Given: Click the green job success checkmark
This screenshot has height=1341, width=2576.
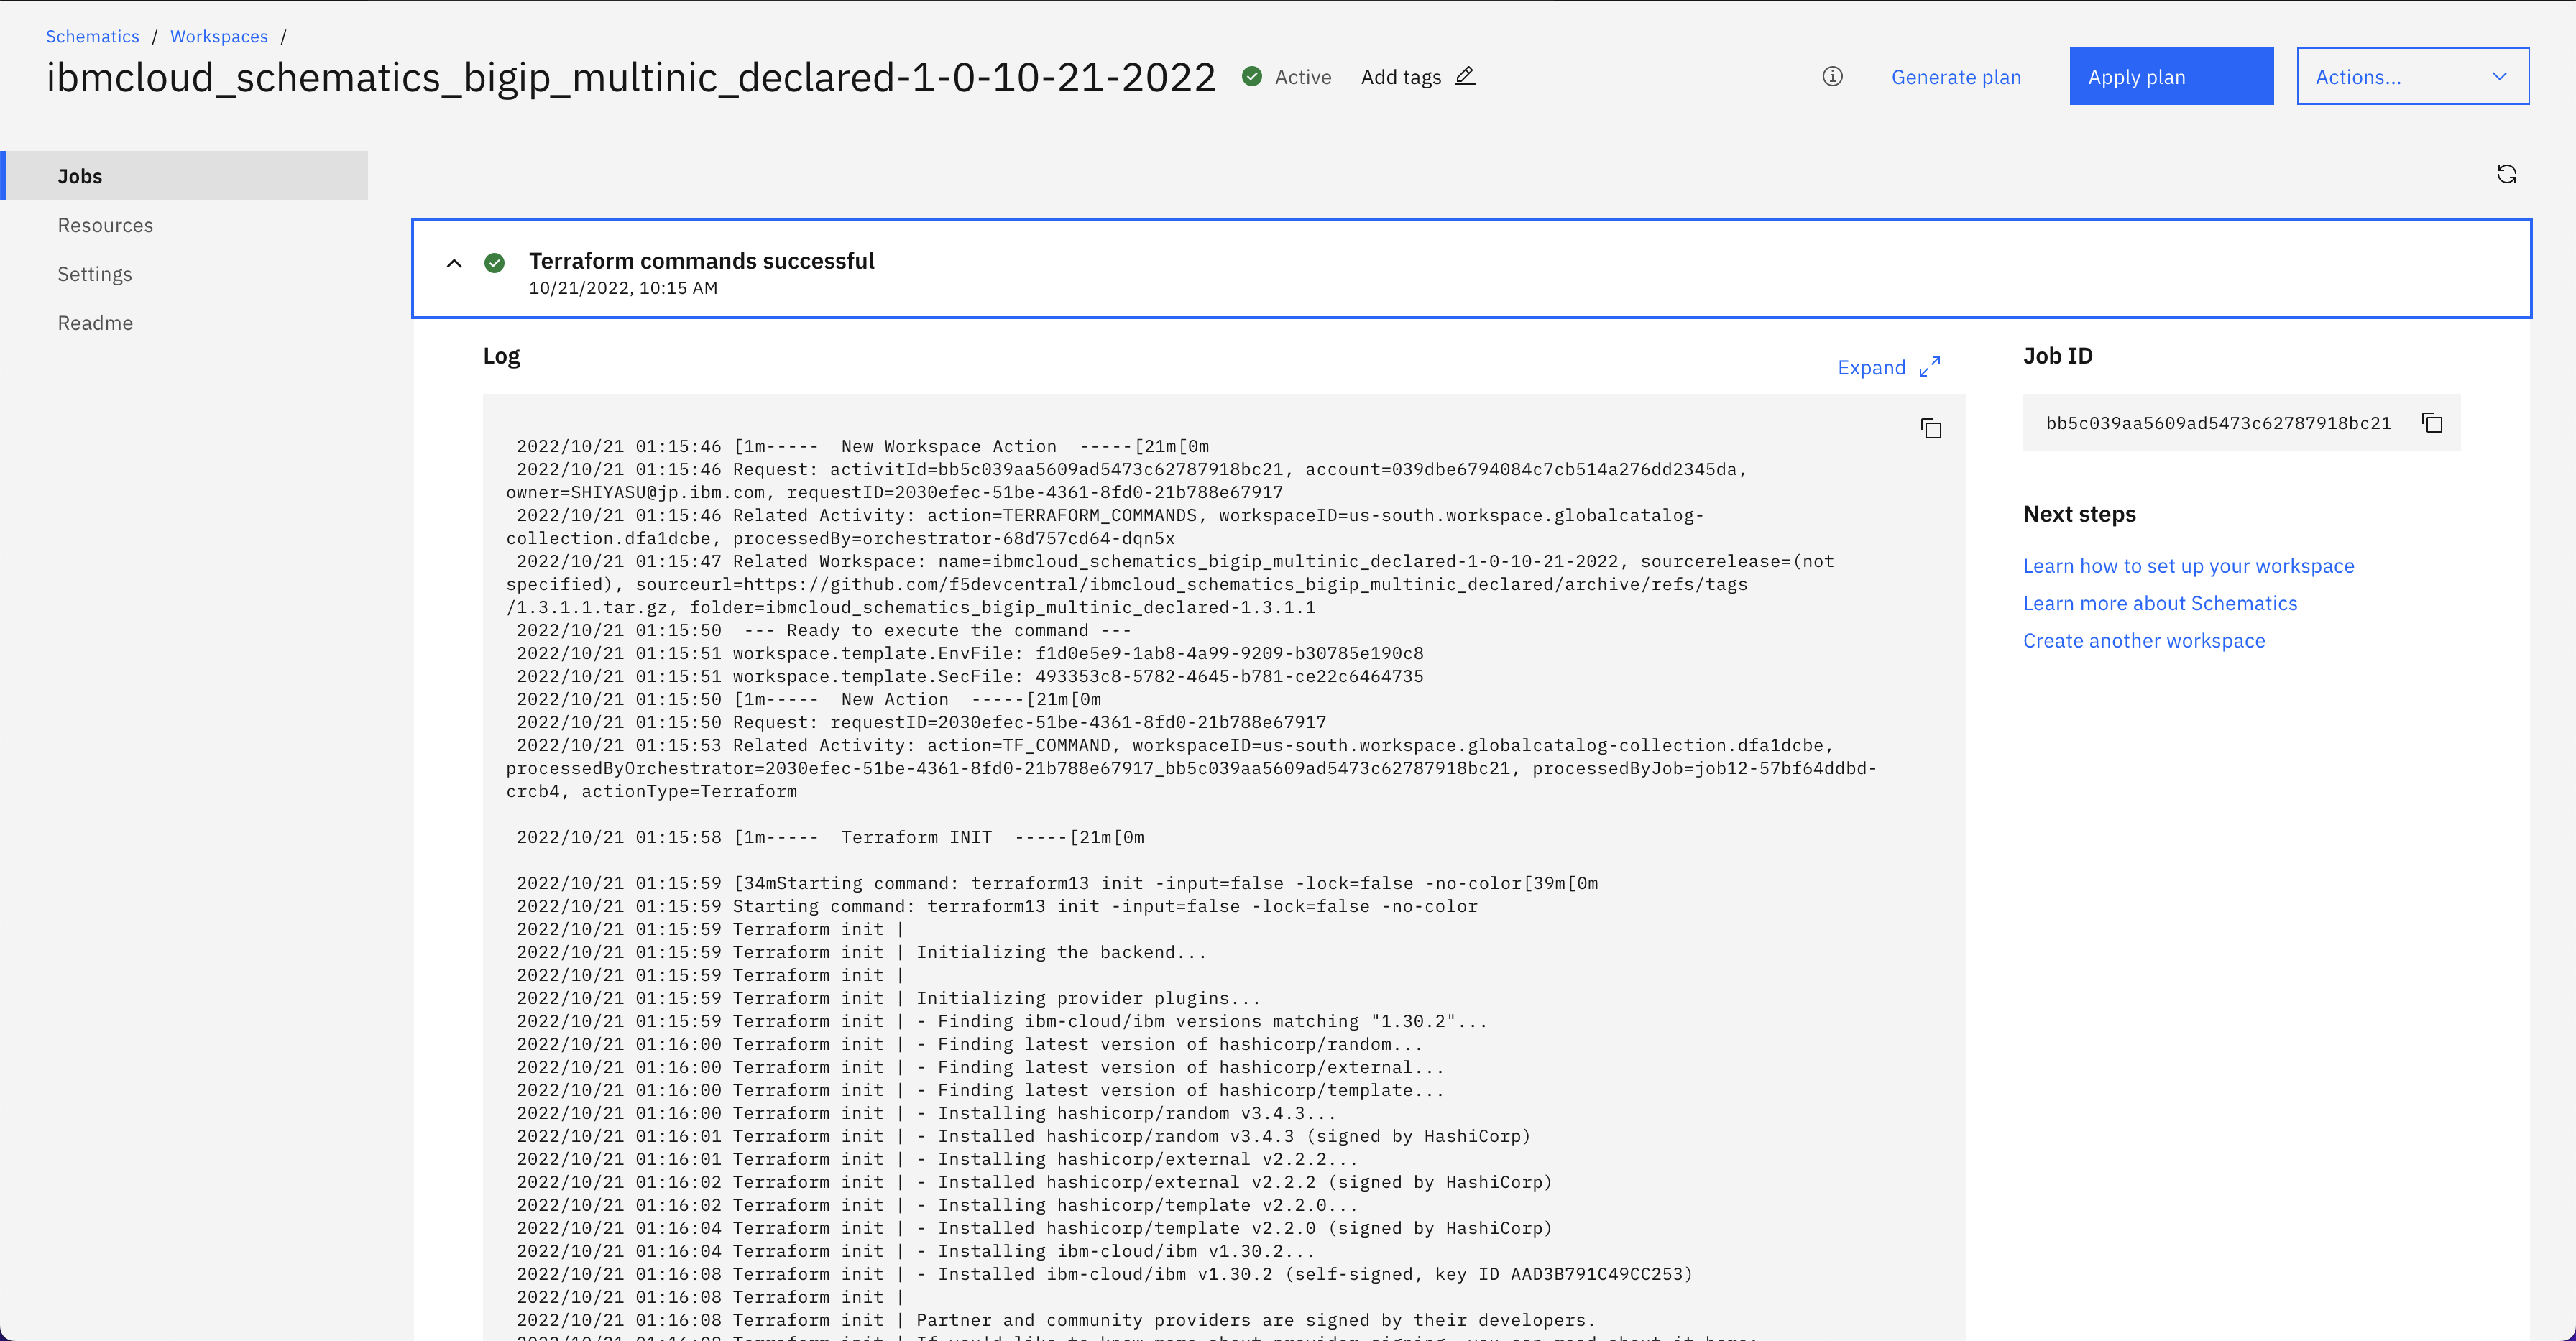Looking at the screenshot, I should [494, 263].
